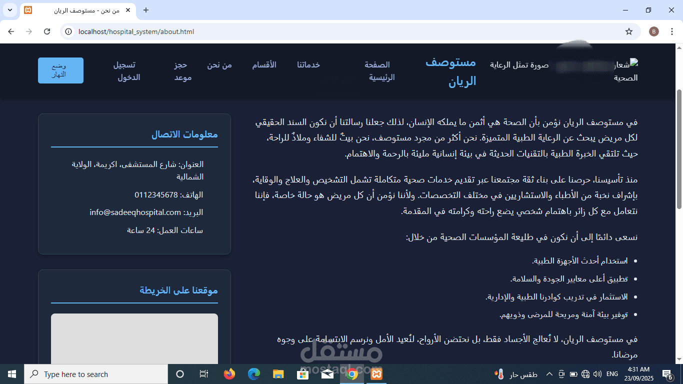This screenshot has height=384, width=683.
Task: Close the مستوصف الريان tab
Action: tap(128, 10)
